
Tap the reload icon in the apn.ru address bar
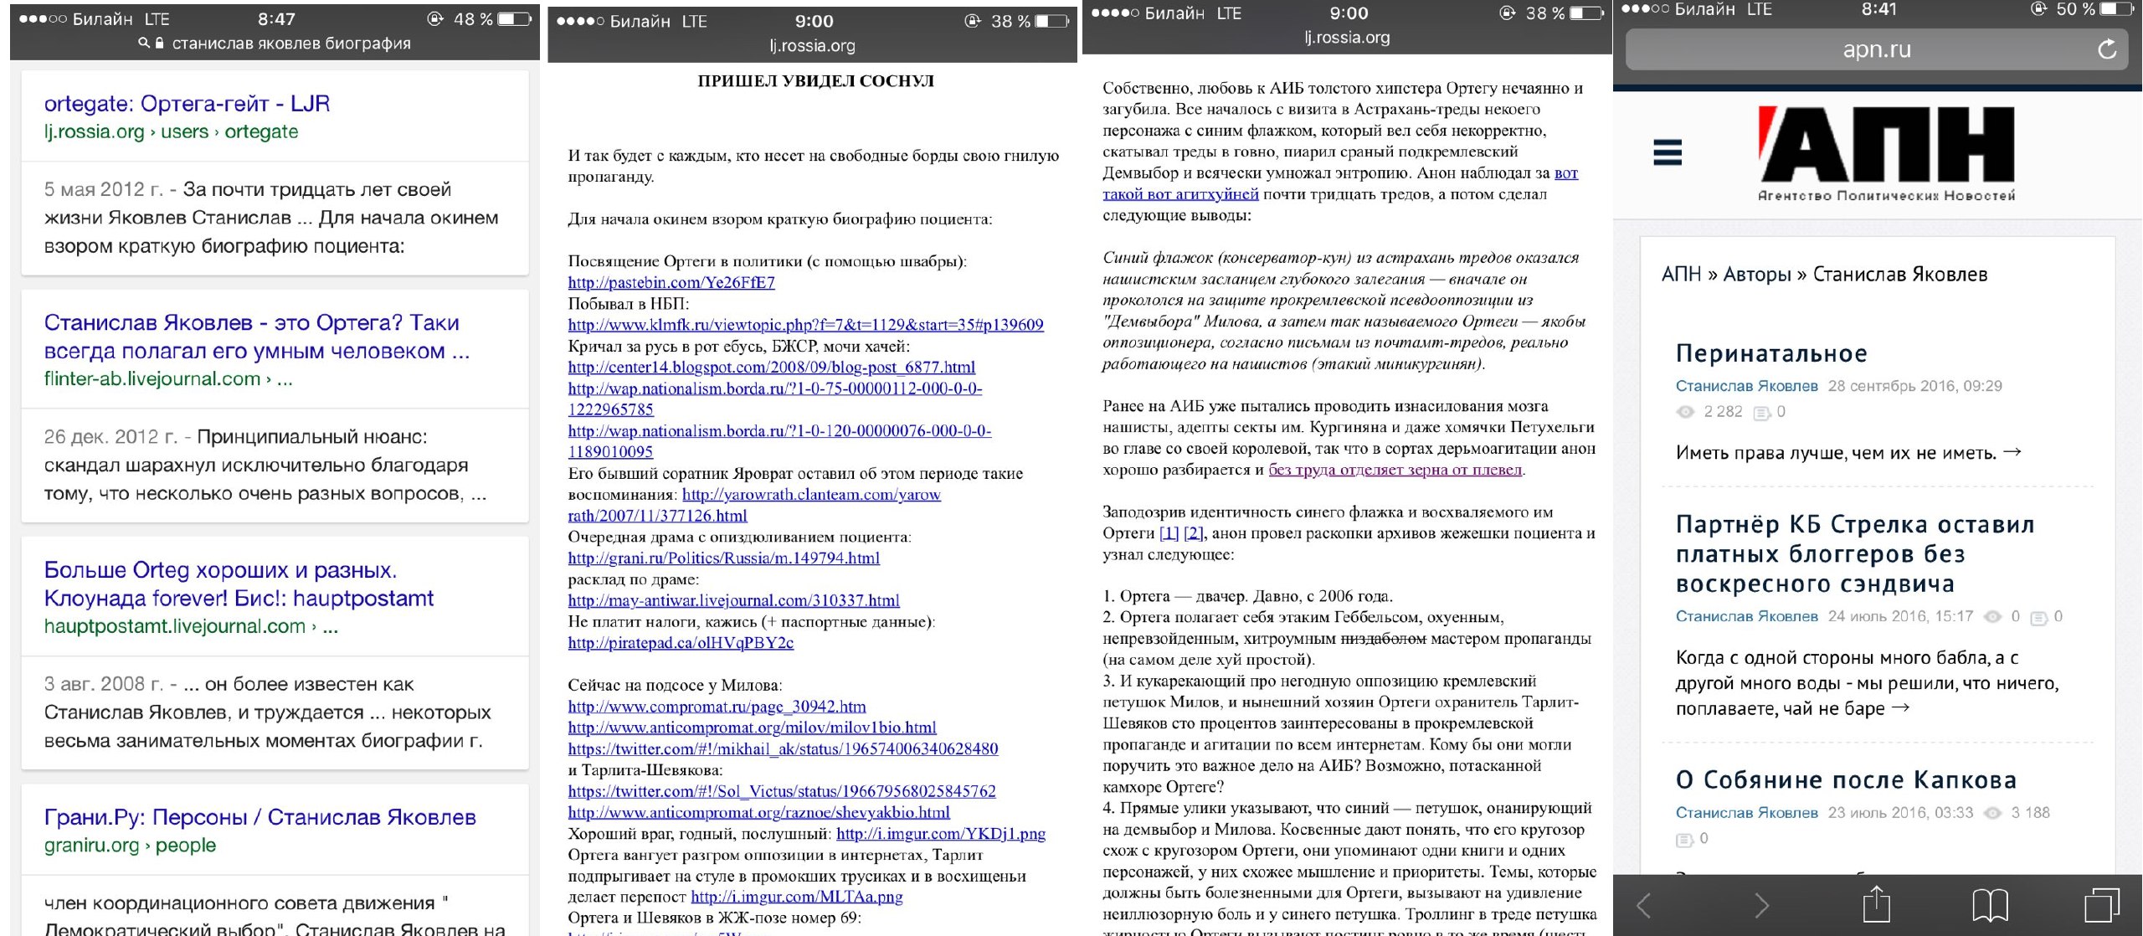(2106, 49)
